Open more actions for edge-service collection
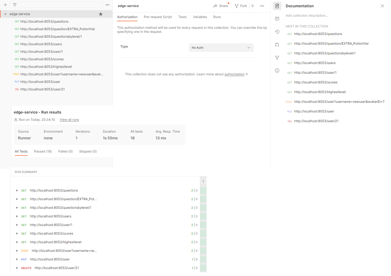391x276 pixels. coord(107,5)
